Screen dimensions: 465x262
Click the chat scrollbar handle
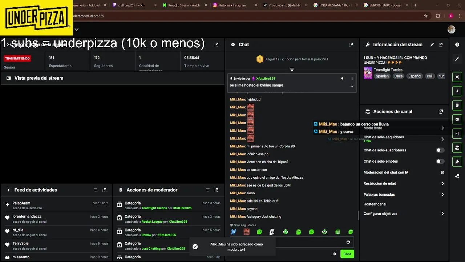coord(359,215)
